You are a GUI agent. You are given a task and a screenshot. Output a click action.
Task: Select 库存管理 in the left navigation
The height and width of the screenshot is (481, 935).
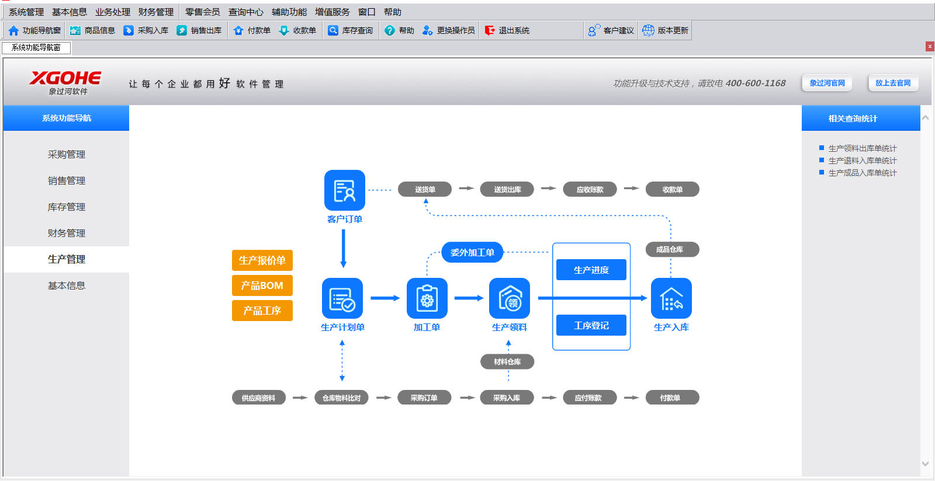67,207
